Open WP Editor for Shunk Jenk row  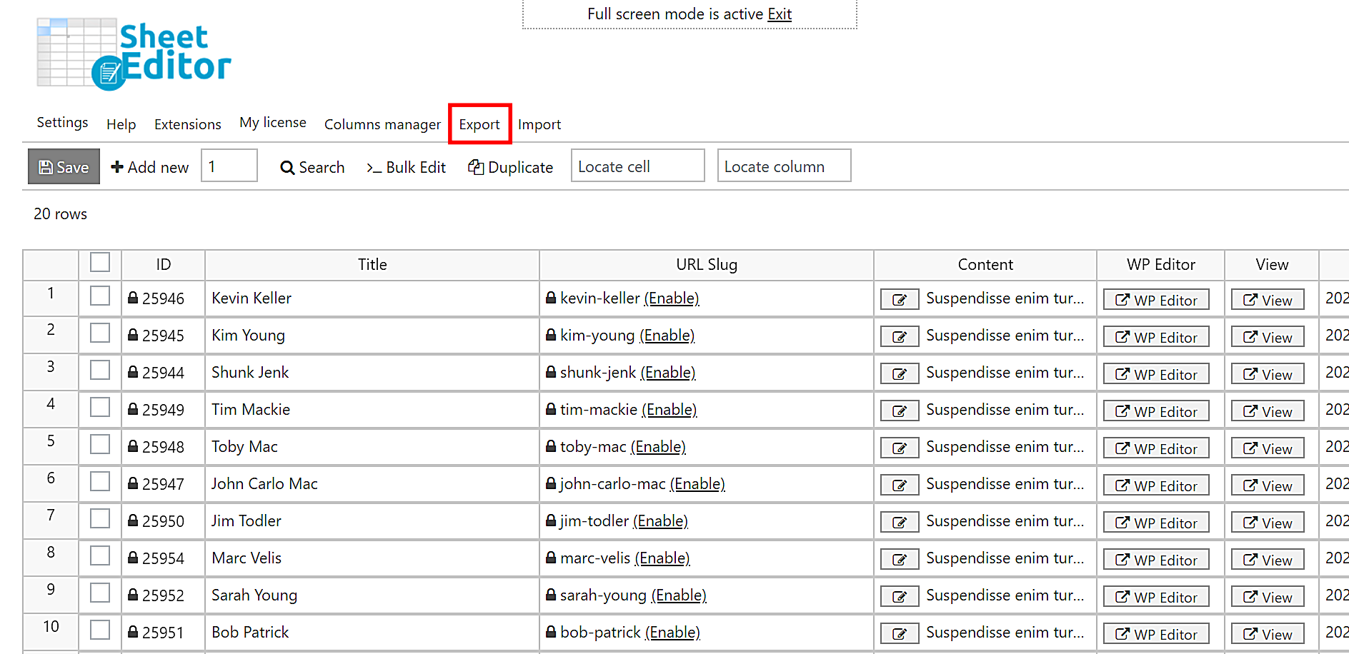point(1155,374)
